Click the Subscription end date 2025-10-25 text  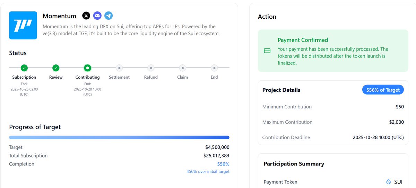(x=24, y=89)
